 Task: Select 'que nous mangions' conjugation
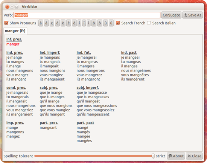pyautogui.click(x=56, y=106)
